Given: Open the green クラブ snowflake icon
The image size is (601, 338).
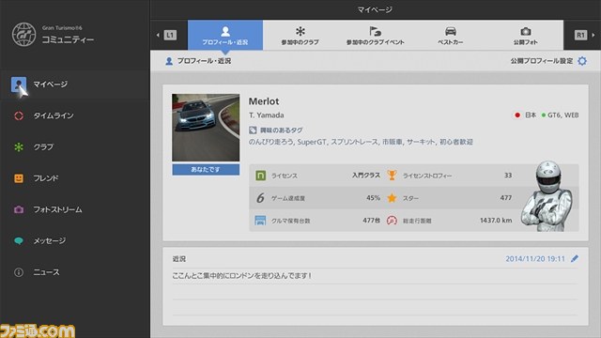Looking at the screenshot, I should [x=19, y=147].
